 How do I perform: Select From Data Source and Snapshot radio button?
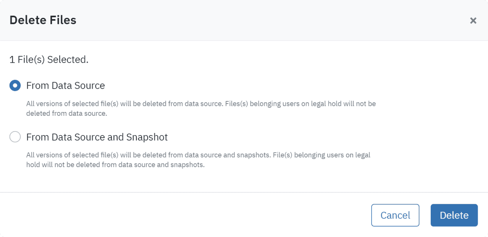coord(15,137)
